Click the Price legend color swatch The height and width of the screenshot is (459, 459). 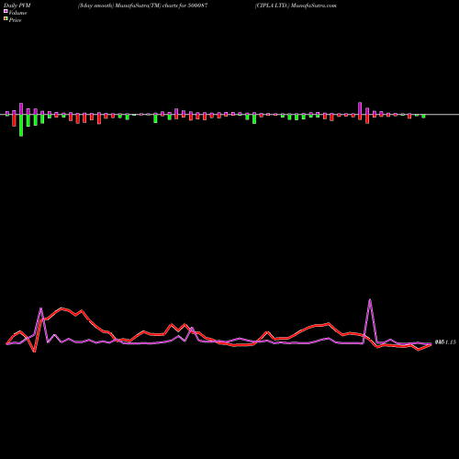pos(6,19)
